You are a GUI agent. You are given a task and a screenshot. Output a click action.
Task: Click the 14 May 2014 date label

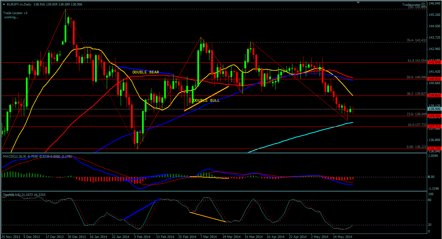tap(342, 237)
